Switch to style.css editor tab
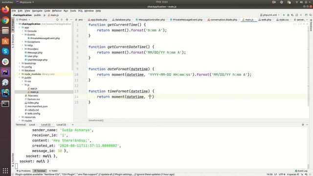 [x=283, y=20]
